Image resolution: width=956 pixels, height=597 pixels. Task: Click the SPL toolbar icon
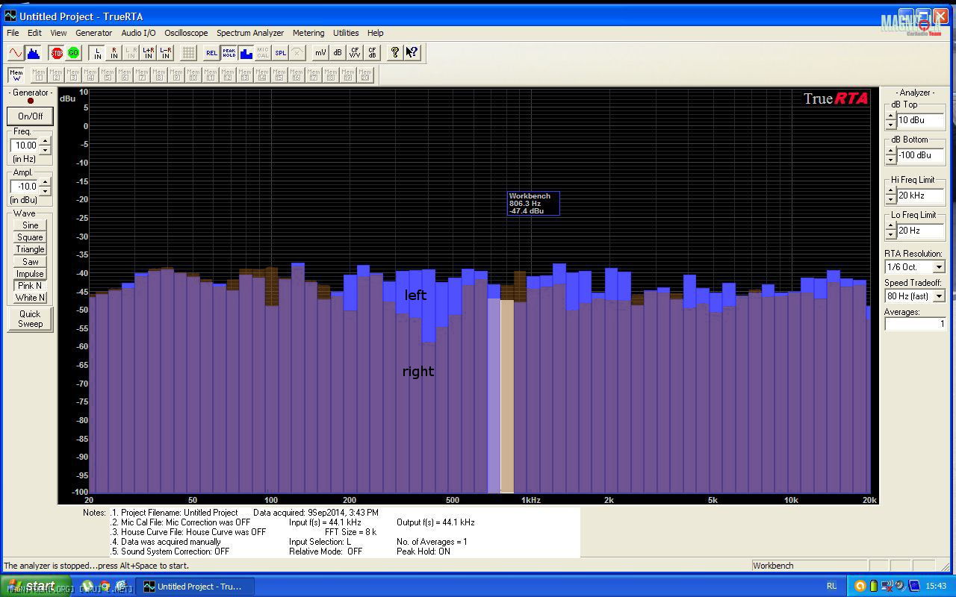click(281, 52)
